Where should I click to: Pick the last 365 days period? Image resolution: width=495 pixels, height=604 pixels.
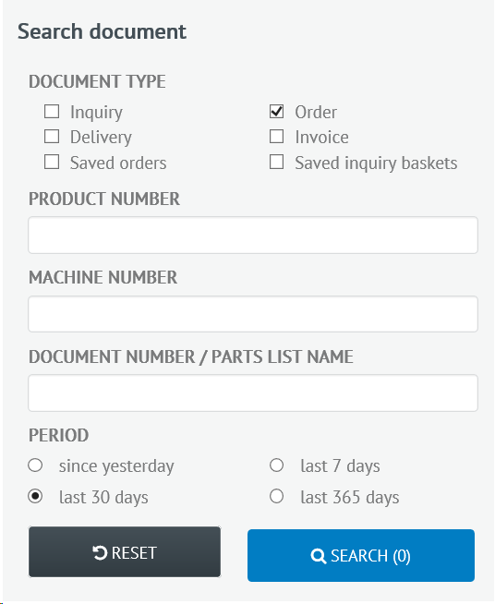coord(276,496)
